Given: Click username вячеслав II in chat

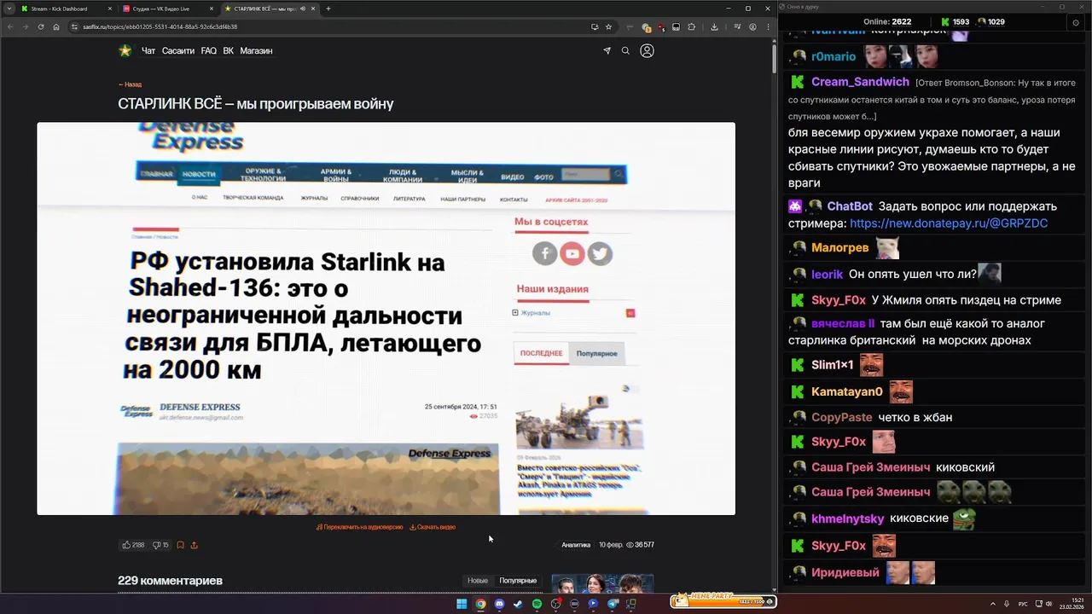Looking at the screenshot, I should [843, 323].
